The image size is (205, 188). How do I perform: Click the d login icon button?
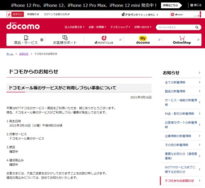click(15, 14)
